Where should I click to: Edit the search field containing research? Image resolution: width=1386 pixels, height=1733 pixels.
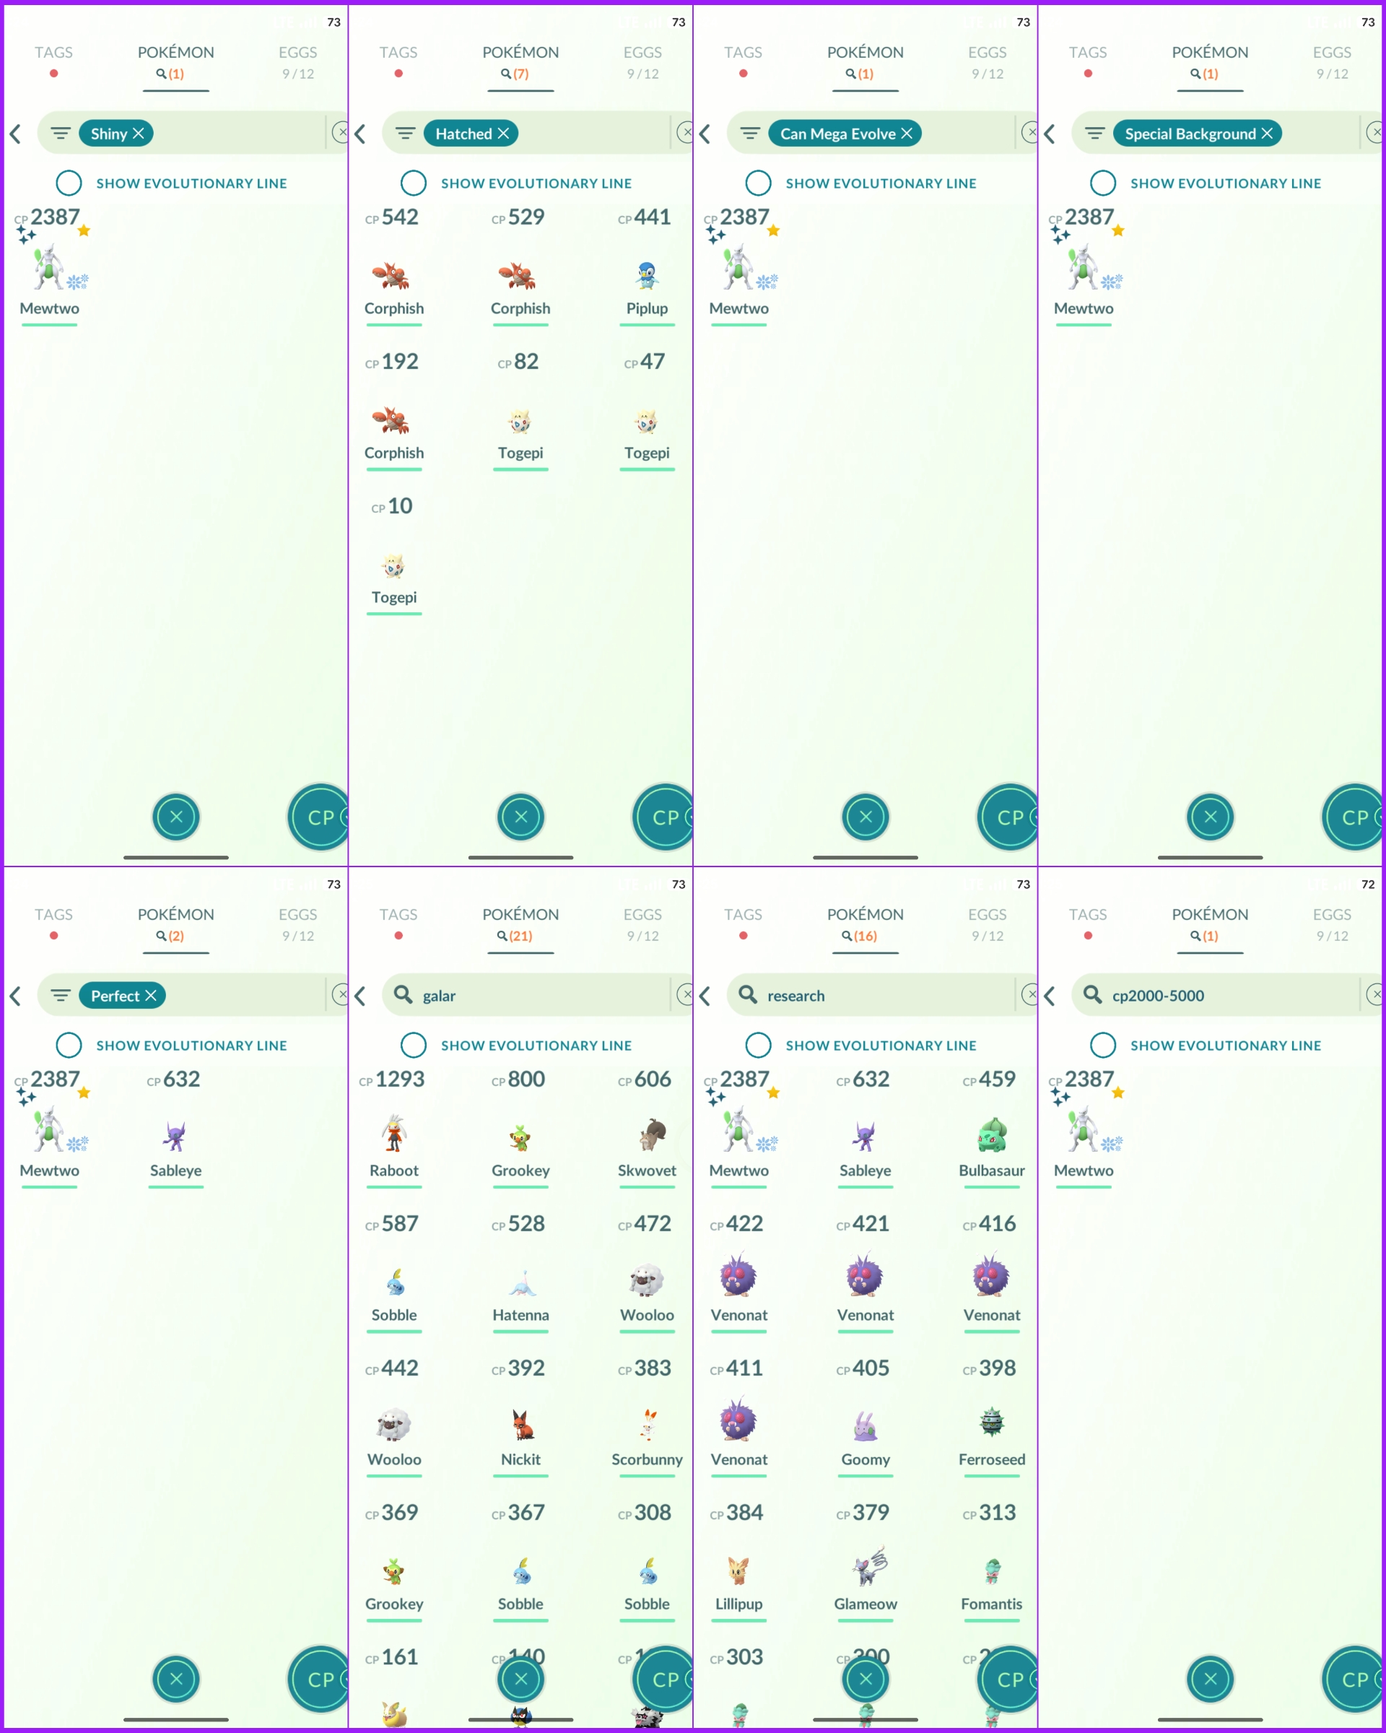tap(871, 995)
